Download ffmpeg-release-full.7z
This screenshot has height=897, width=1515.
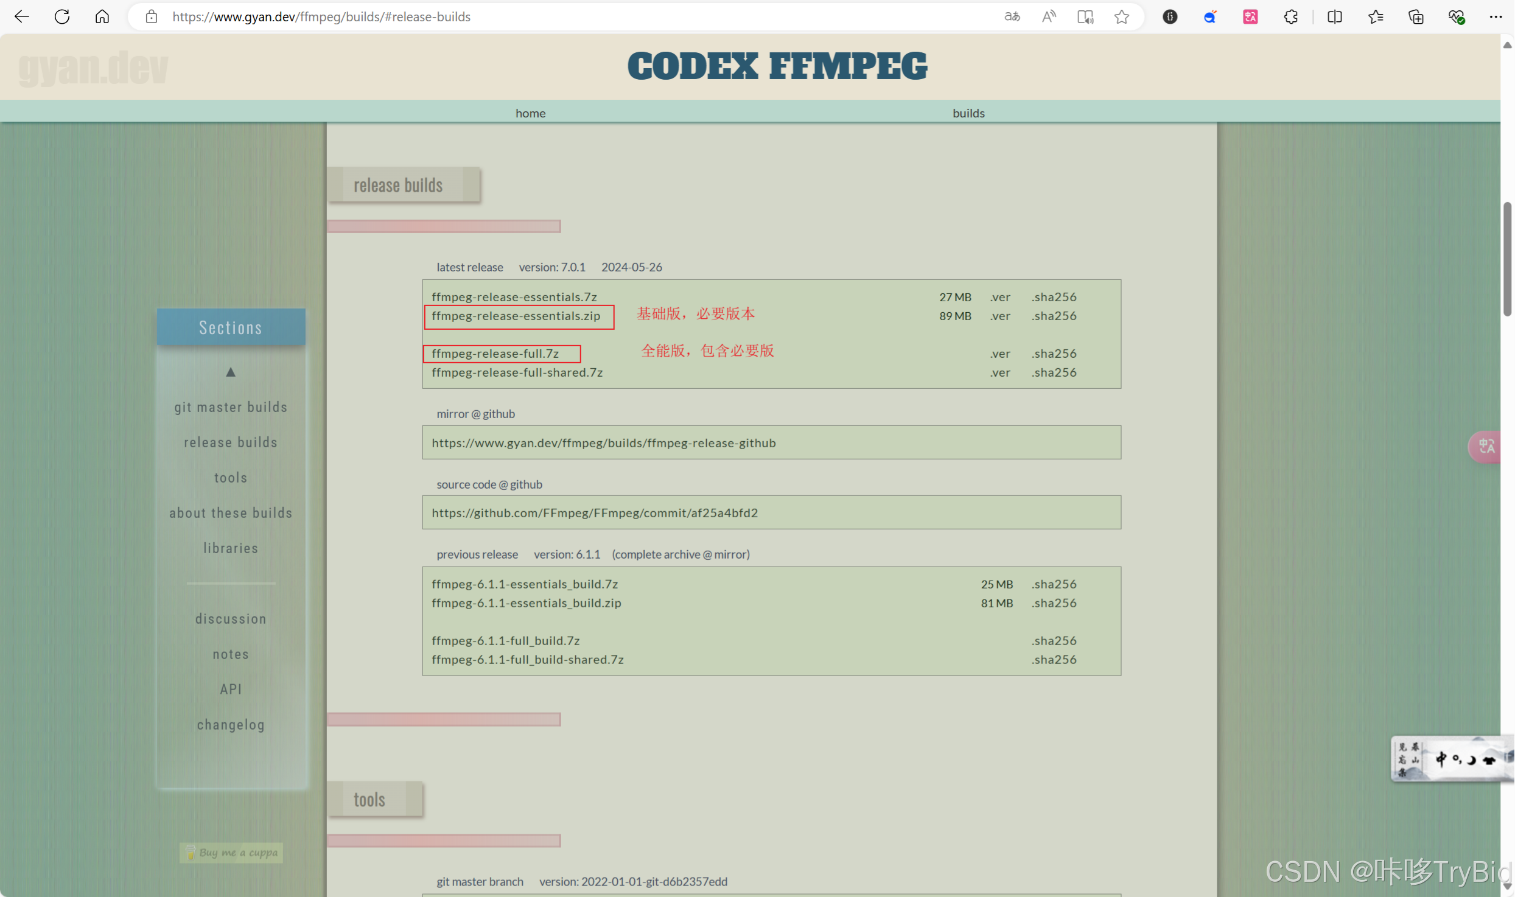(x=495, y=354)
